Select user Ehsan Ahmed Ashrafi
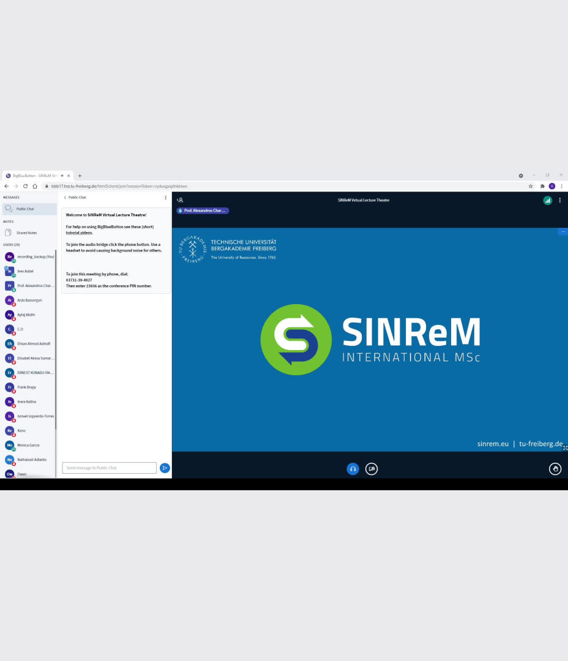This screenshot has width=568, height=661. click(x=29, y=343)
